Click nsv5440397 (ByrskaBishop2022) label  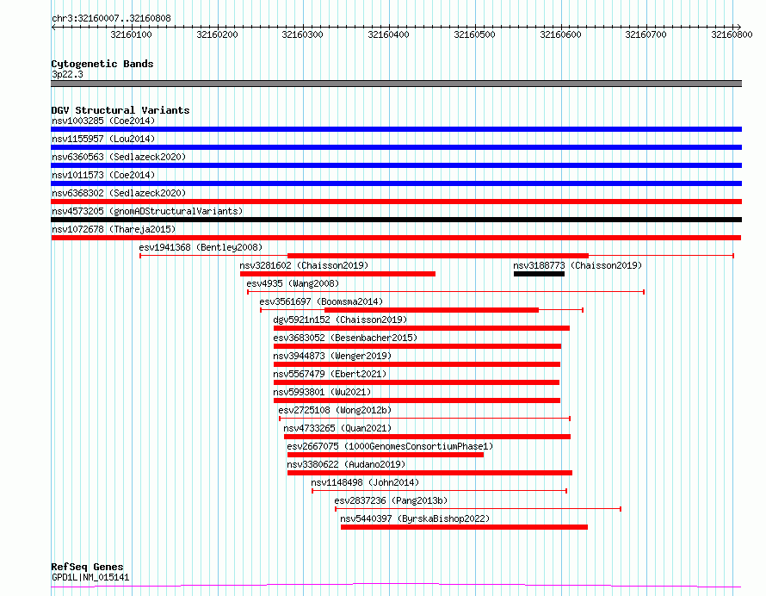pyautogui.click(x=415, y=518)
